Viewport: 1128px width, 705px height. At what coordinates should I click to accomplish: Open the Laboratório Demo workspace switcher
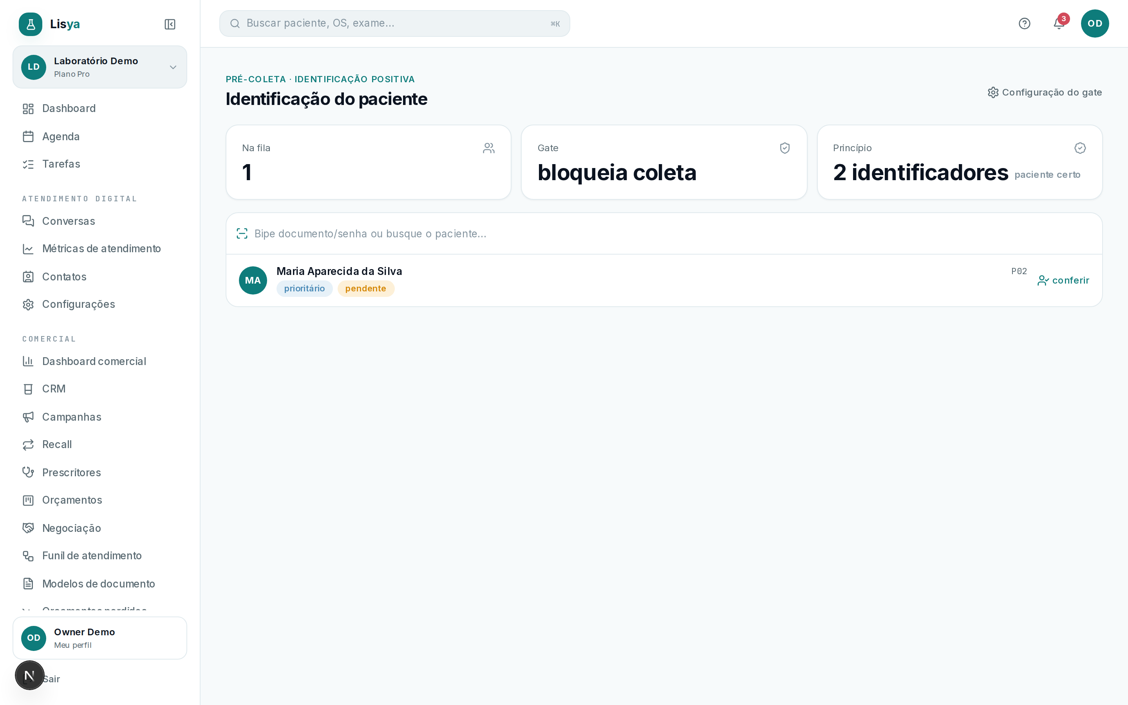100,67
